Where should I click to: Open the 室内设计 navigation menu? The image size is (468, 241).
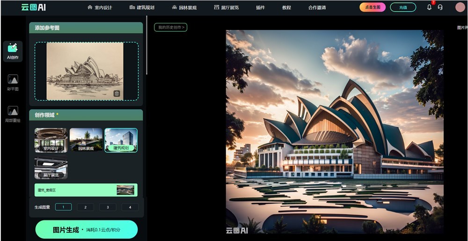pos(100,7)
